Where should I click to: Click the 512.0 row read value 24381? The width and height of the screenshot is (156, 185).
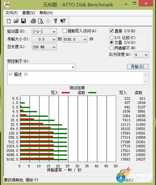141,142
